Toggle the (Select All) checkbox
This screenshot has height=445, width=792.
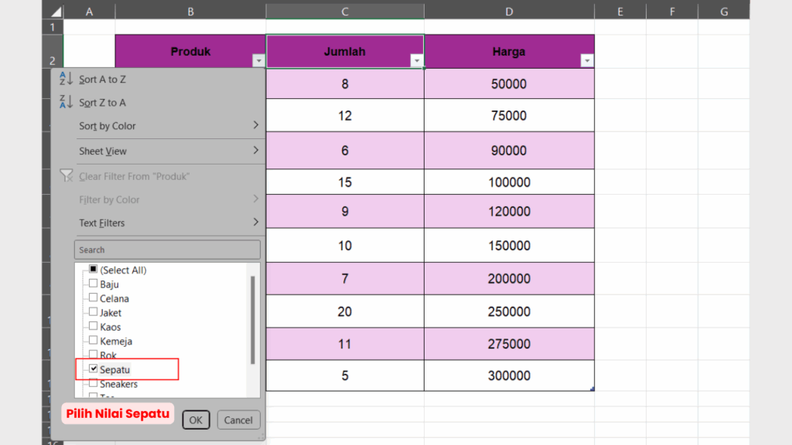click(x=94, y=270)
